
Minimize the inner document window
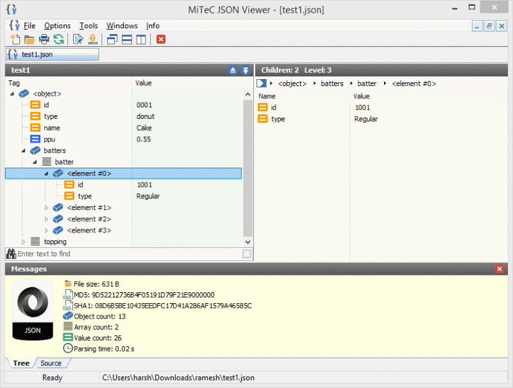point(477,26)
